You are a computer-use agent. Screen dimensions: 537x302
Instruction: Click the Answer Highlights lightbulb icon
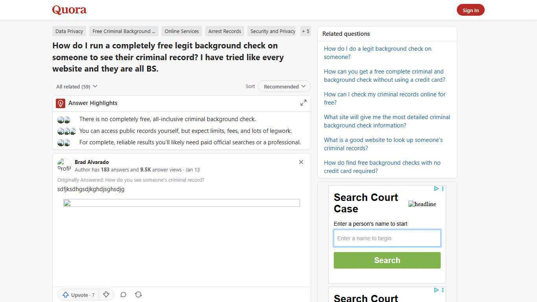[60, 103]
